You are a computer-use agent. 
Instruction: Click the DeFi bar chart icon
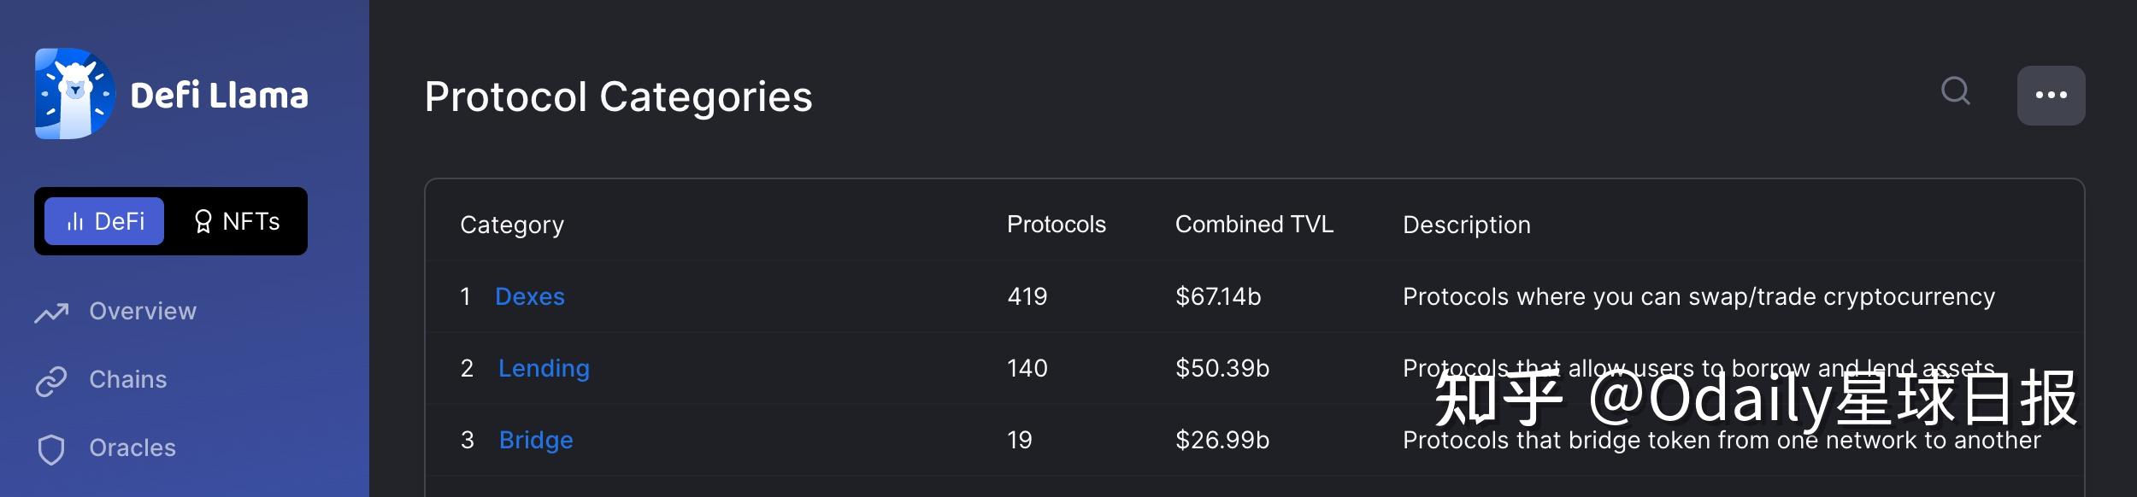point(75,222)
